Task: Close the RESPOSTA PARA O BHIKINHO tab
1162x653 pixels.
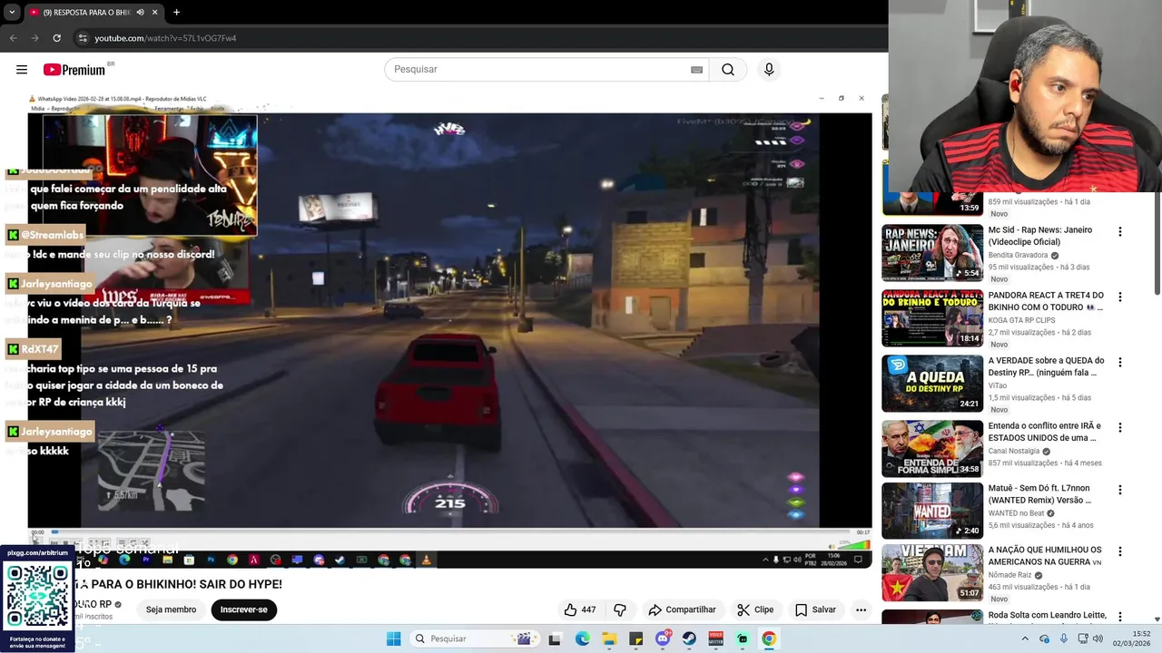Action: pyautogui.click(x=154, y=12)
